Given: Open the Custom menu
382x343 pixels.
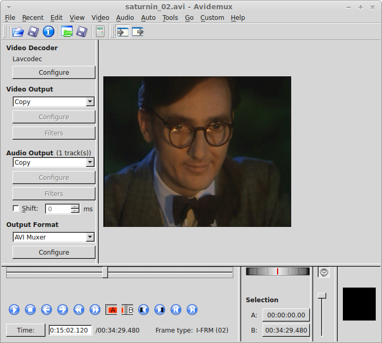Looking at the screenshot, I should (x=212, y=18).
